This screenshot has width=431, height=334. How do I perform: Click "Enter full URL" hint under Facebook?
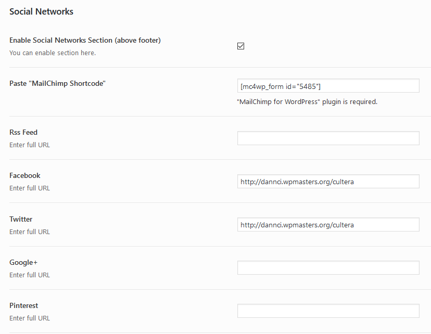point(30,188)
